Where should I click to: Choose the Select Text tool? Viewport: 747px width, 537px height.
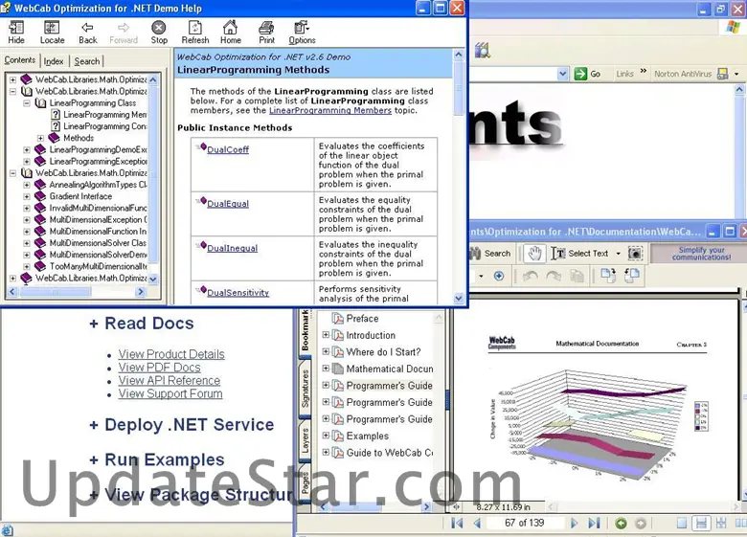579,254
